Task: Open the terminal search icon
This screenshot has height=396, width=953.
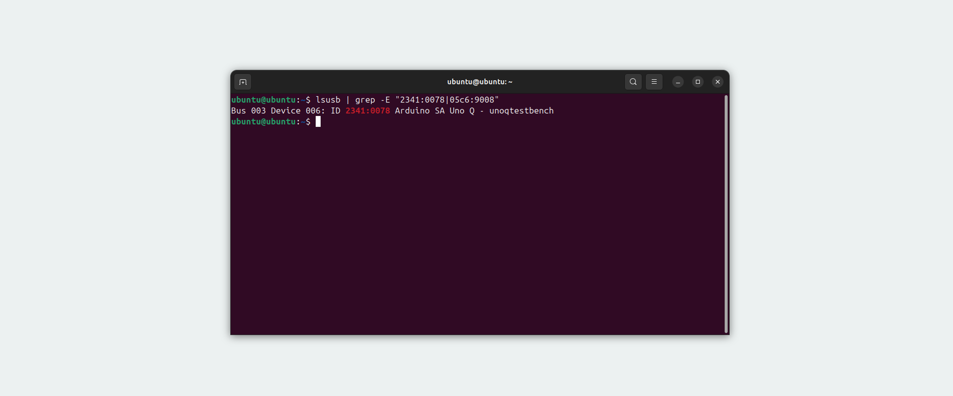Action: (633, 82)
